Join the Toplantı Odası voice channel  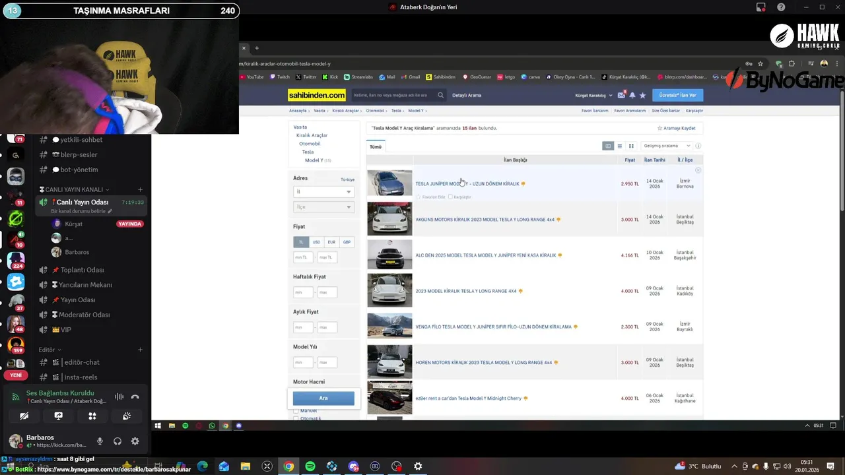point(82,270)
